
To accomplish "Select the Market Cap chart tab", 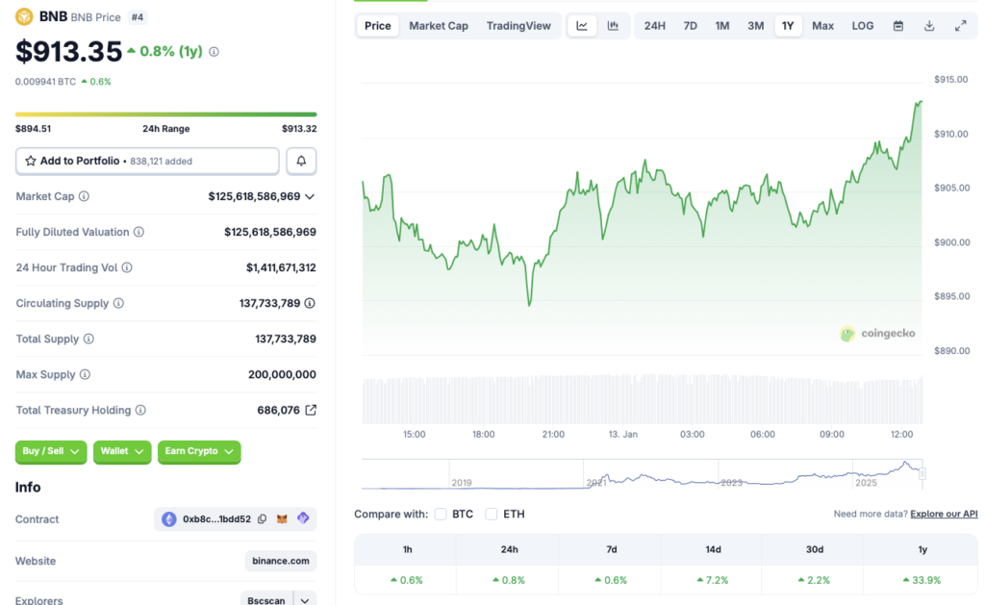I will pyautogui.click(x=439, y=26).
